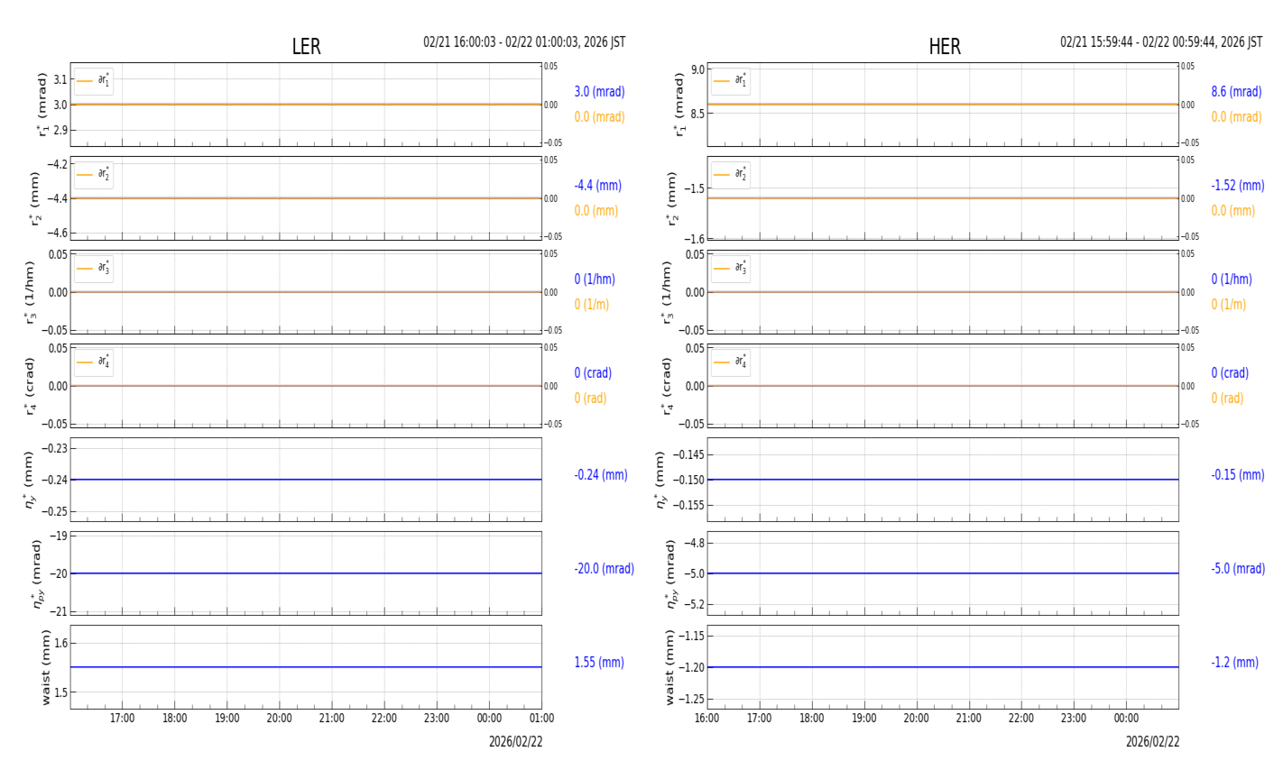Click the blue 0 (crad) value in LER
1274x779 pixels.
click(593, 373)
